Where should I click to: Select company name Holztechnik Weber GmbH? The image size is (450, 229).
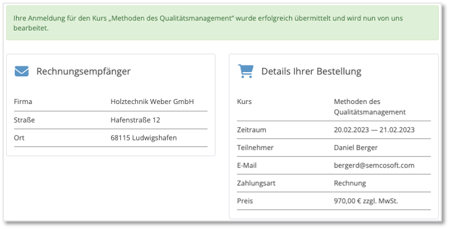[x=152, y=102]
